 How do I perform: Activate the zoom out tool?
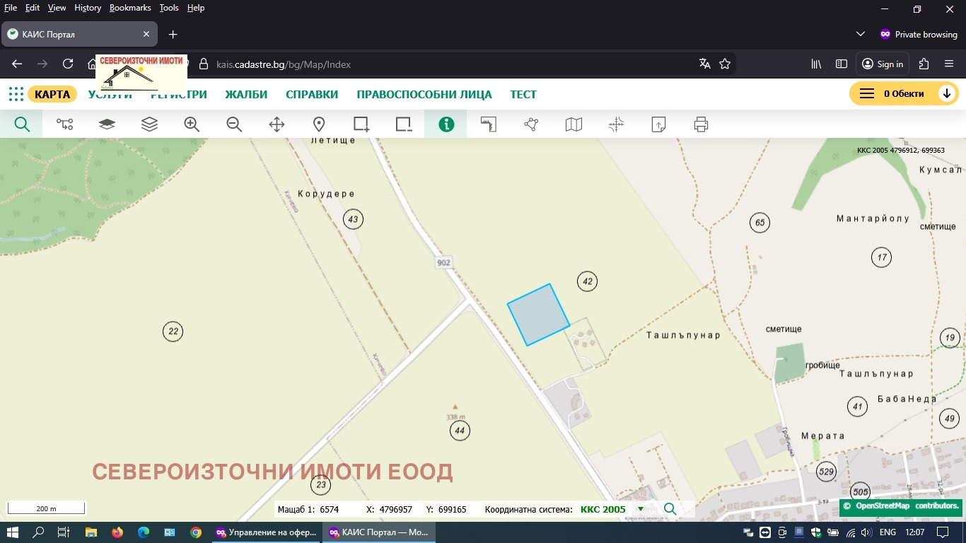point(233,124)
